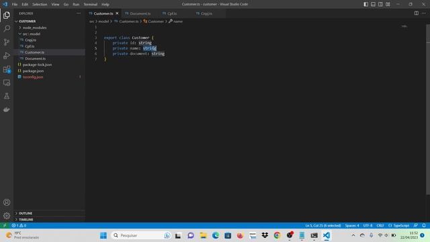Change CRLF end of line sequence
430x242 pixels.
(x=380, y=226)
